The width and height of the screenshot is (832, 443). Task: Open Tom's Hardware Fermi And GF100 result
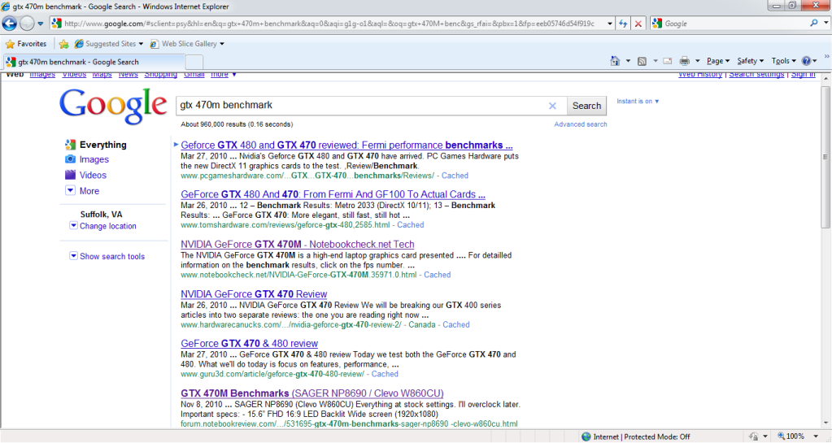pos(333,195)
